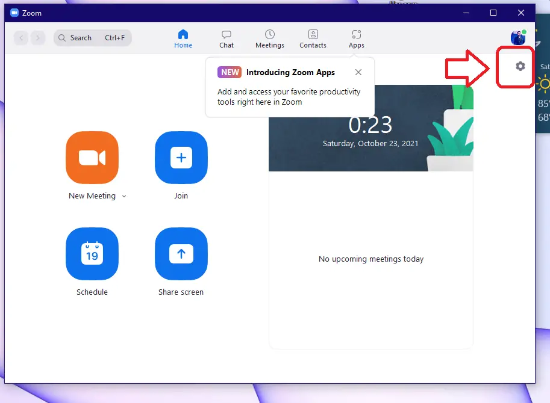
Task: Click the blue Join meeting icon
Action: point(181,158)
